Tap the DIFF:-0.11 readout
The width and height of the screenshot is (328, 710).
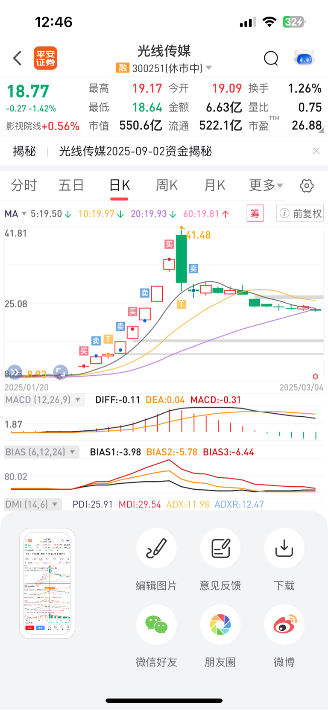pyautogui.click(x=117, y=400)
